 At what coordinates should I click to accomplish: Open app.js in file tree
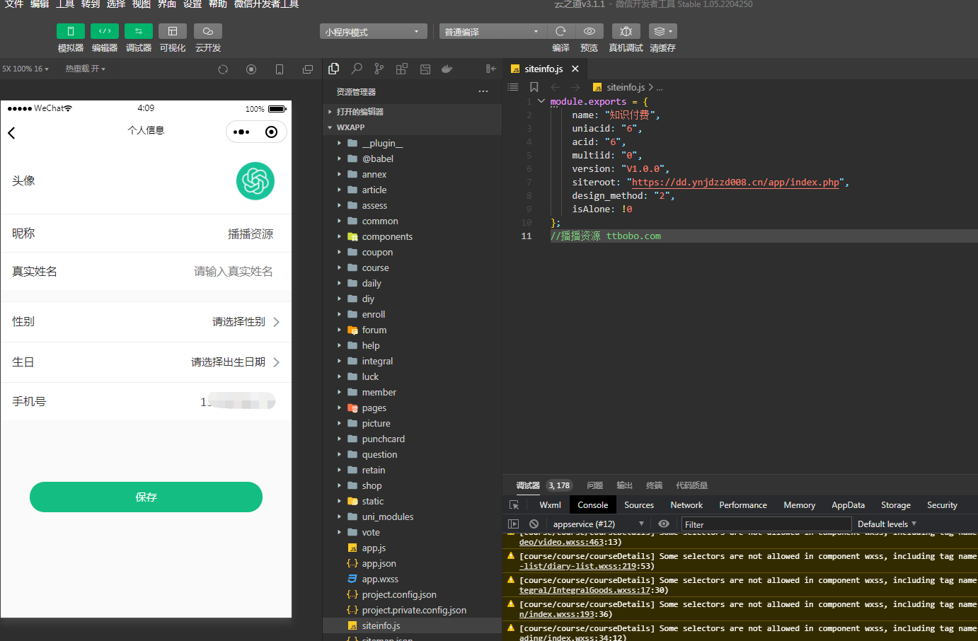pos(412,548)
